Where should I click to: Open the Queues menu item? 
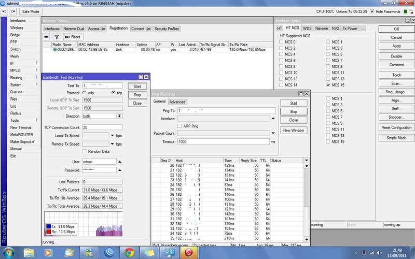16,92
